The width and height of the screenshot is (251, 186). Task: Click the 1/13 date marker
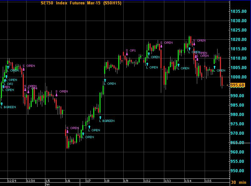coord(168,181)
